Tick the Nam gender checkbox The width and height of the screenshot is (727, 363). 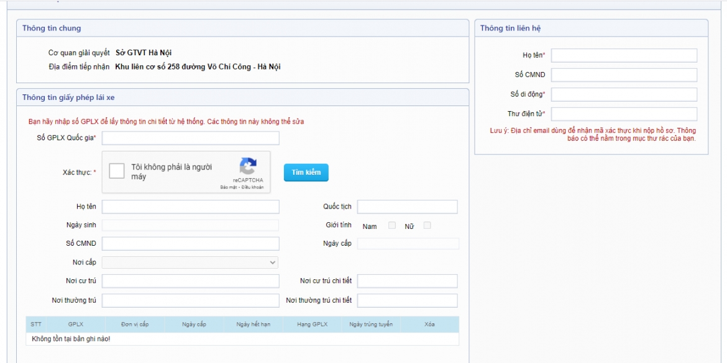click(x=392, y=225)
